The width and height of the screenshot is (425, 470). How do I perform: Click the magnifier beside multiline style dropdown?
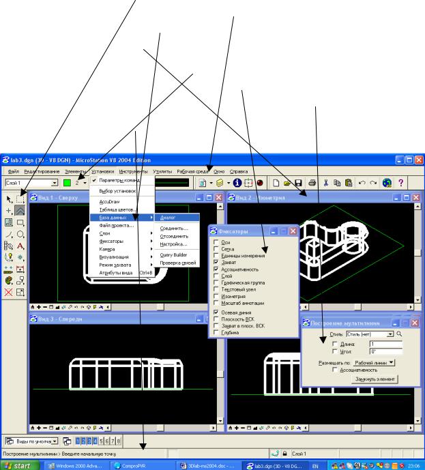399,334
